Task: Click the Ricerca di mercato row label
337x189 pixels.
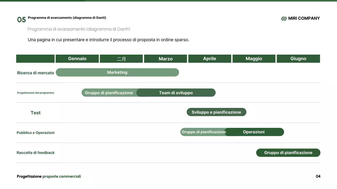Action: [x=36, y=73]
